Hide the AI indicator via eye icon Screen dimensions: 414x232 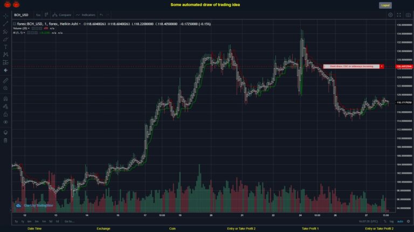(x=29, y=33)
